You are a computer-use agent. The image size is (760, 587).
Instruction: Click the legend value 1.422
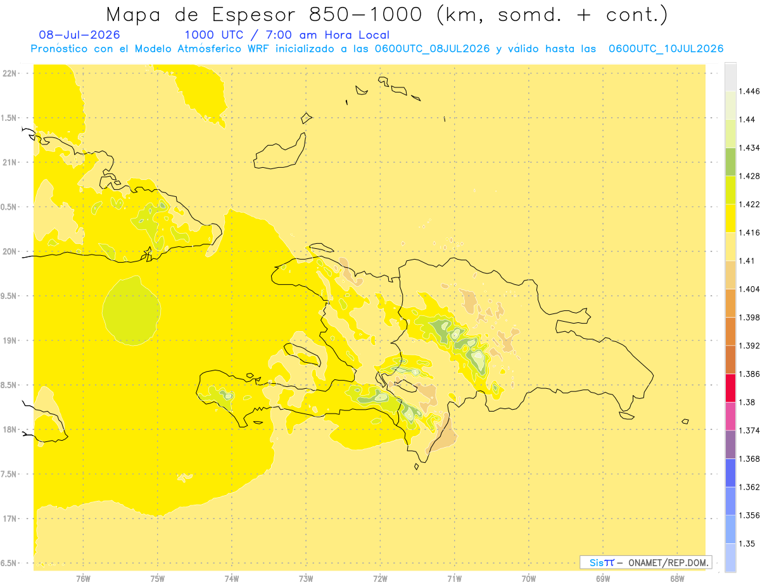click(750, 204)
